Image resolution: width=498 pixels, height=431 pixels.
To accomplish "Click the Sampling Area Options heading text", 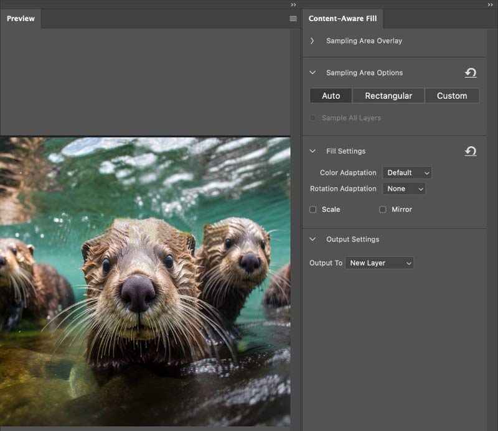I will click(x=364, y=73).
